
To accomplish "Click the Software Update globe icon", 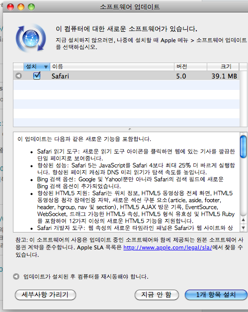I will [31, 38].
